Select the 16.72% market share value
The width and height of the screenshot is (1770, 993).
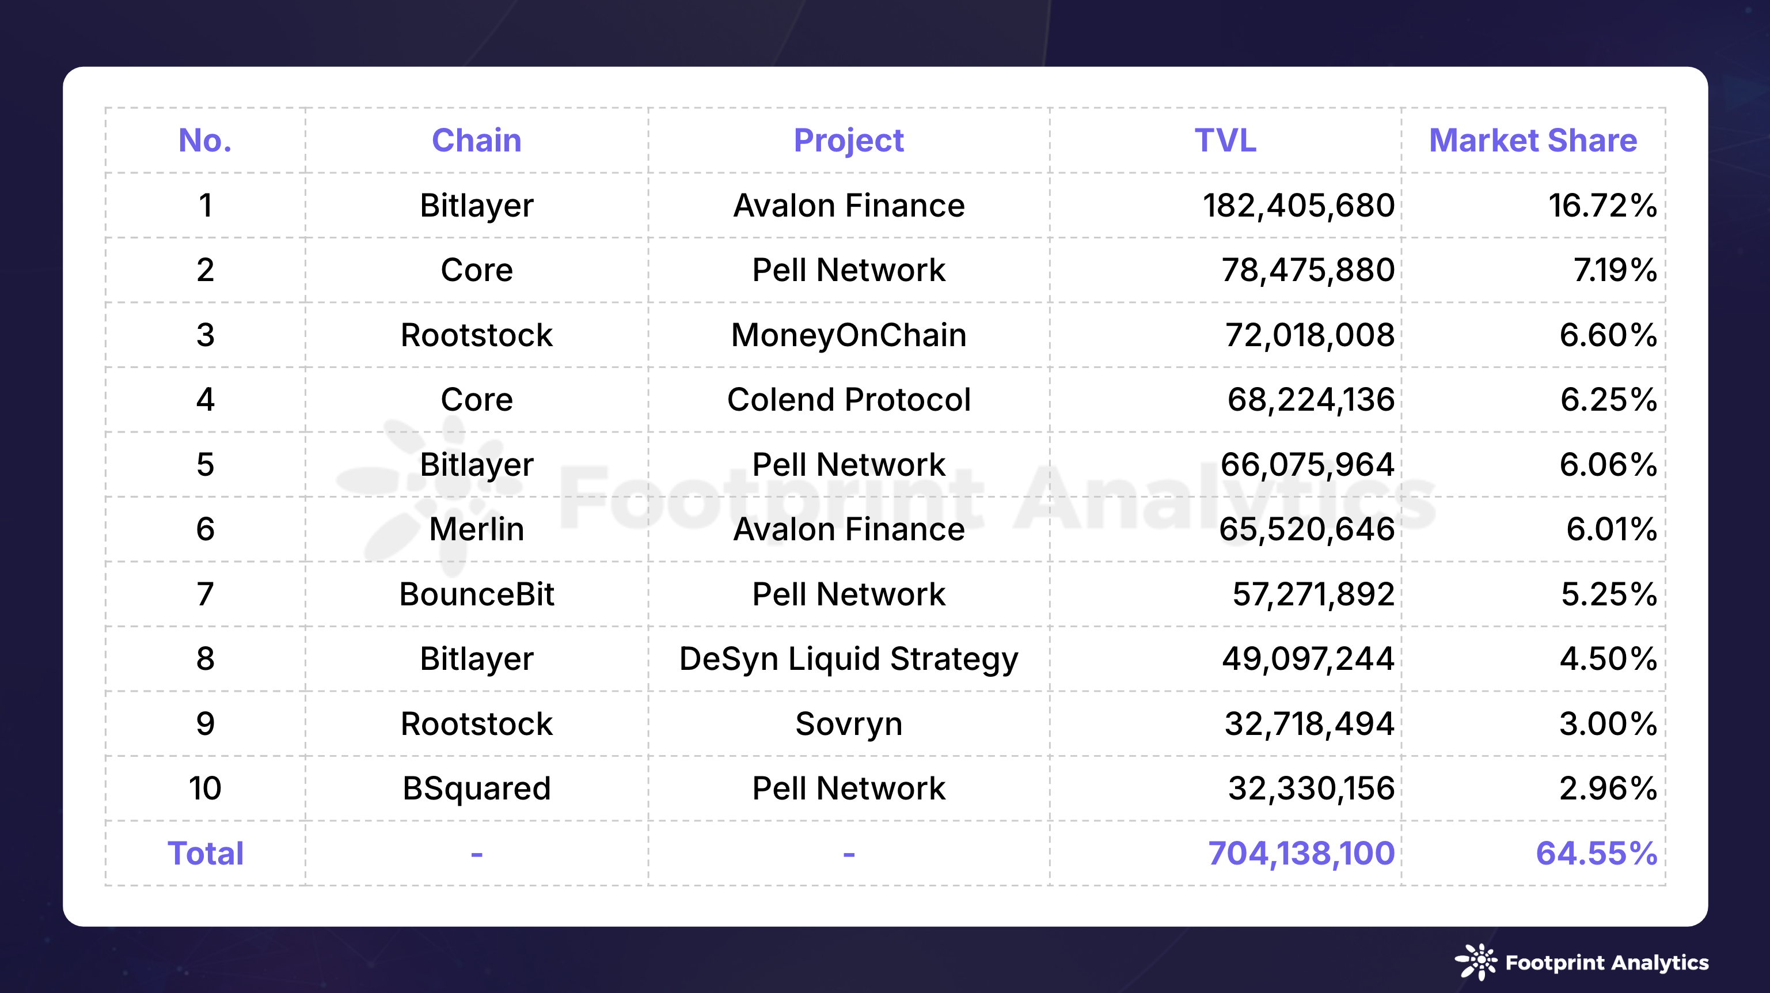click(x=1602, y=206)
